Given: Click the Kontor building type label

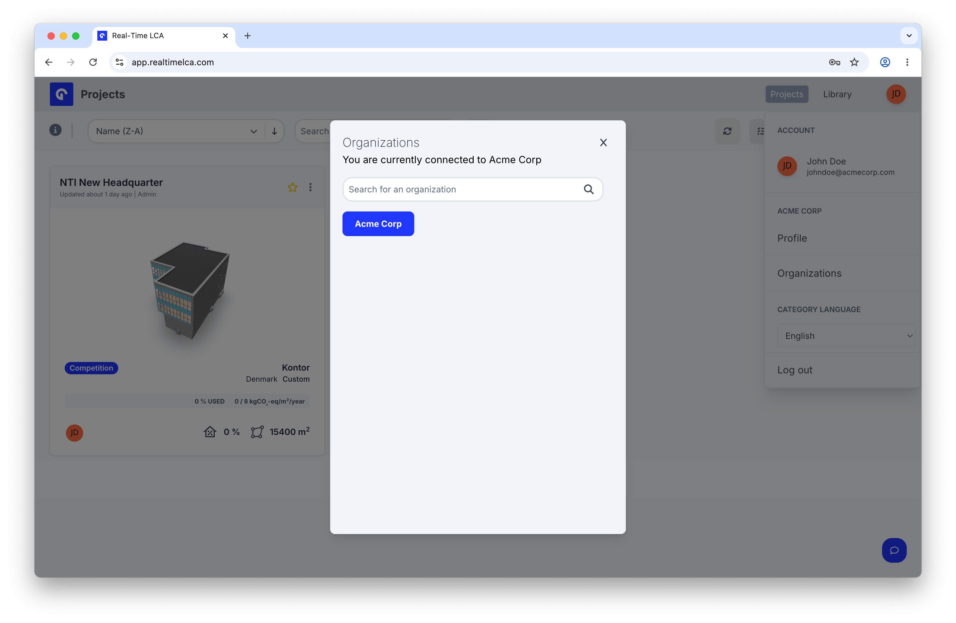Looking at the screenshot, I should pyautogui.click(x=296, y=367).
